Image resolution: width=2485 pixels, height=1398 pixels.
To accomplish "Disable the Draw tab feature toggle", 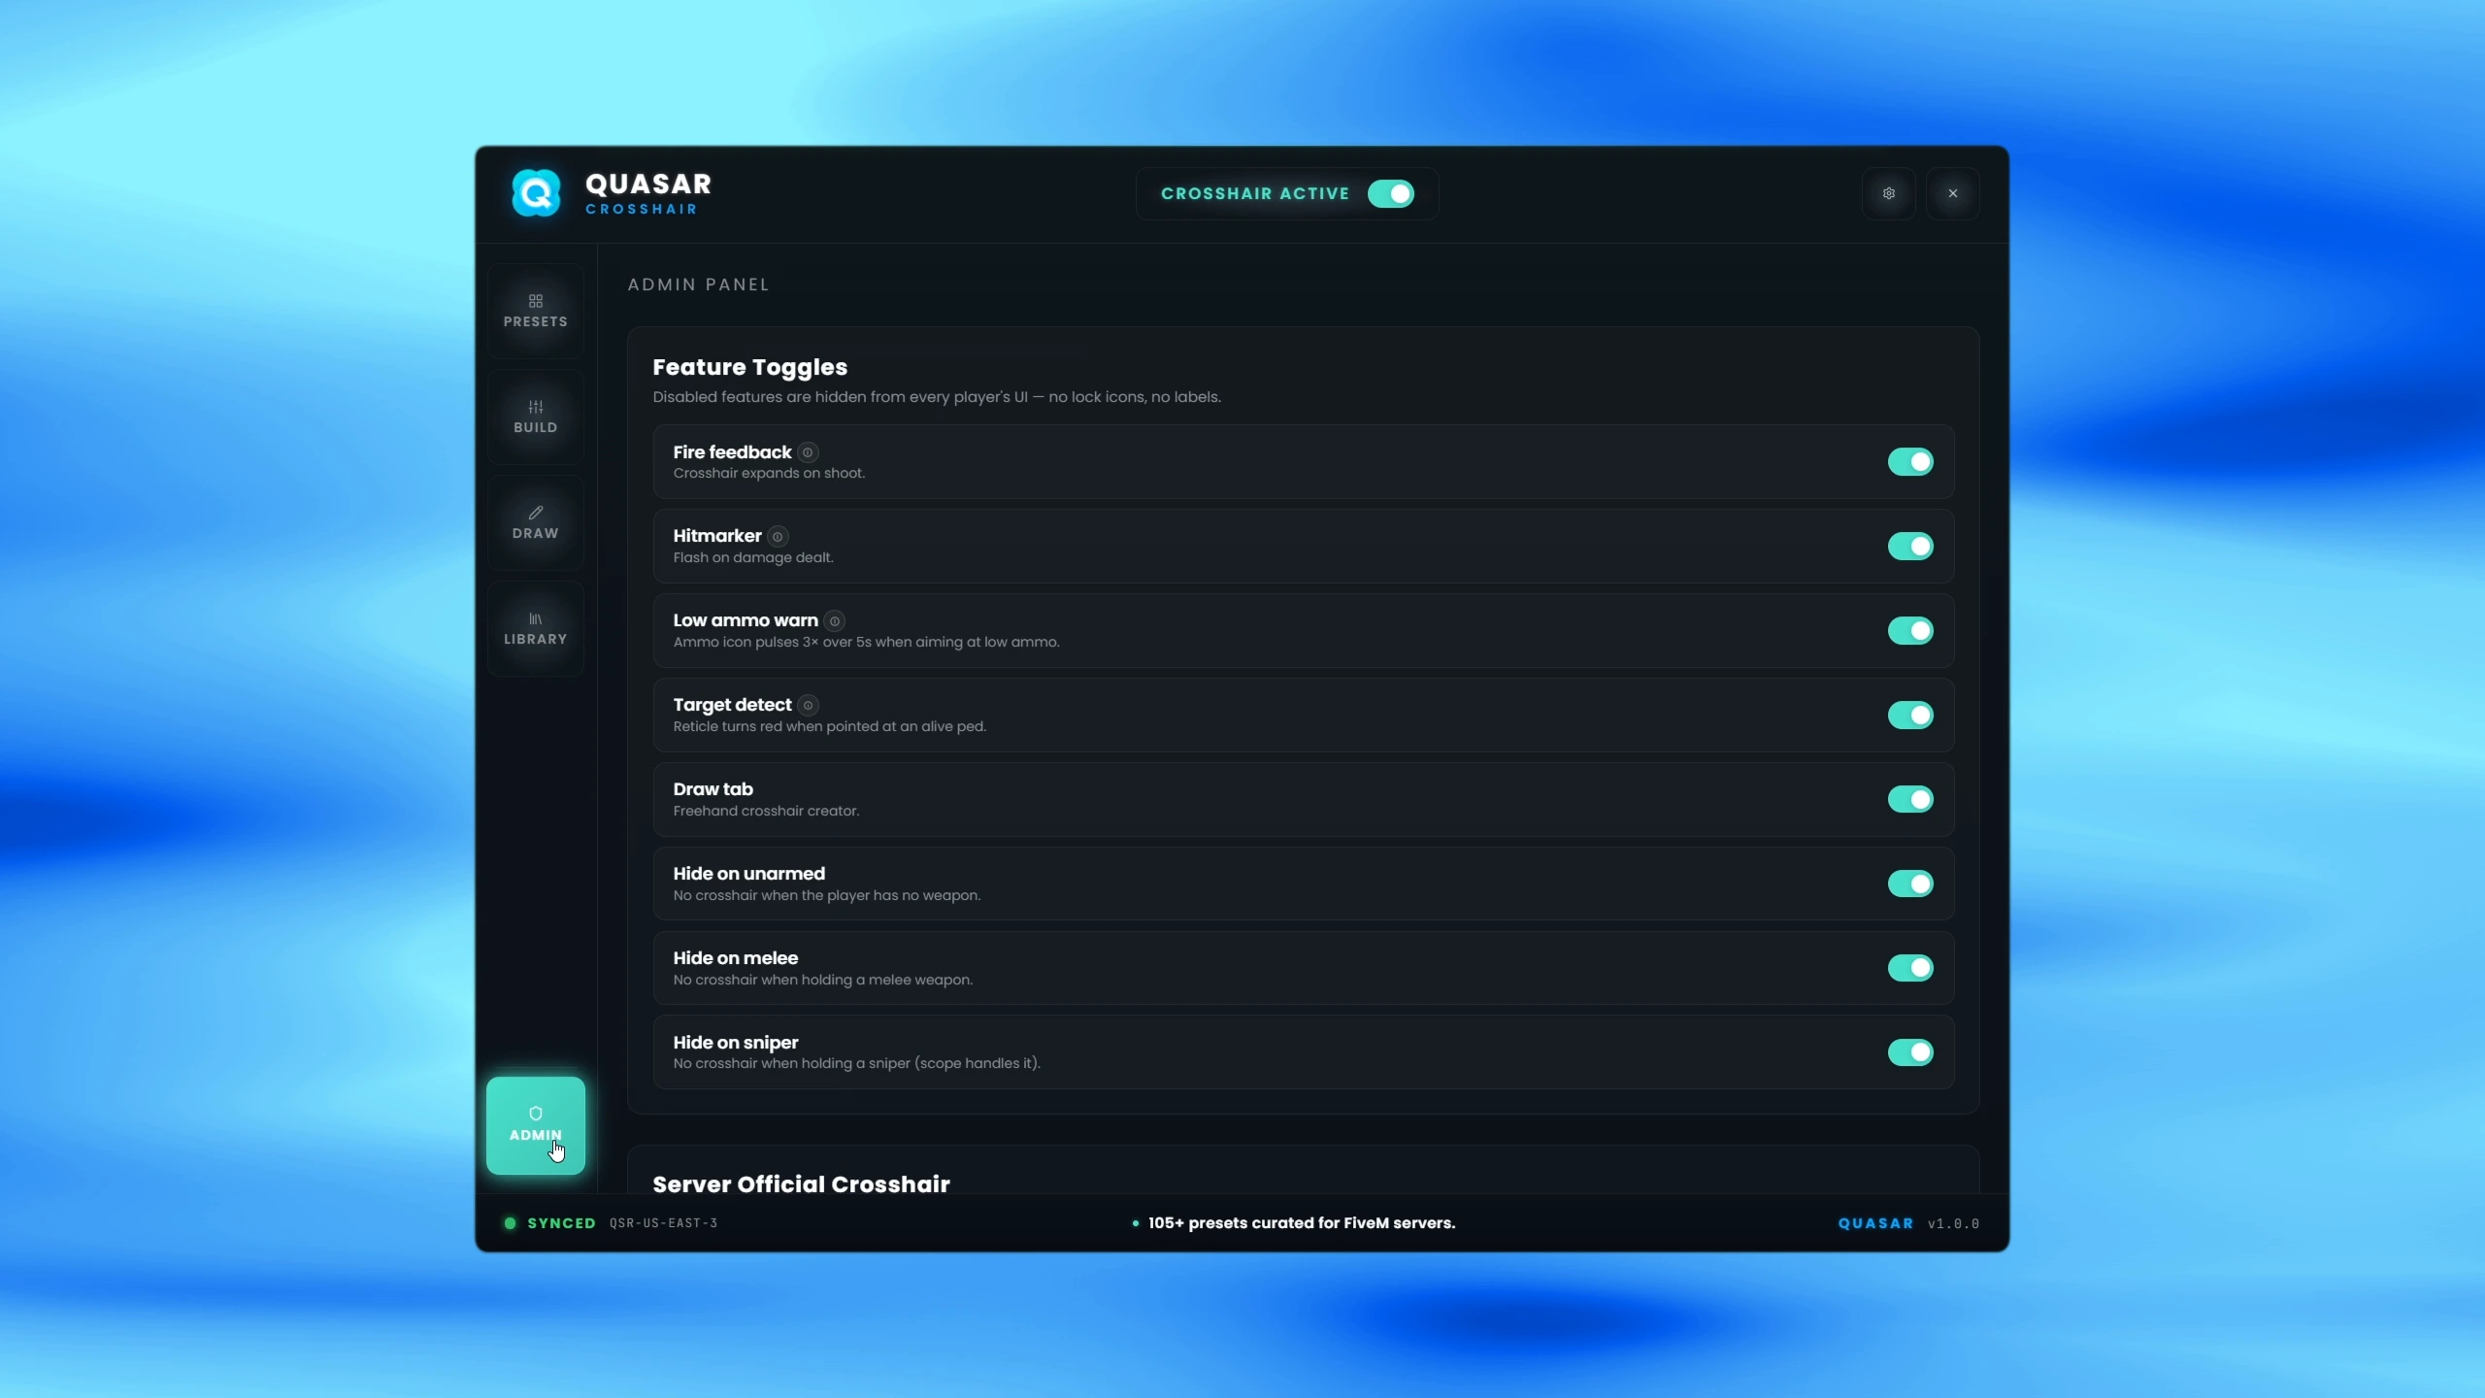I will [1910, 800].
